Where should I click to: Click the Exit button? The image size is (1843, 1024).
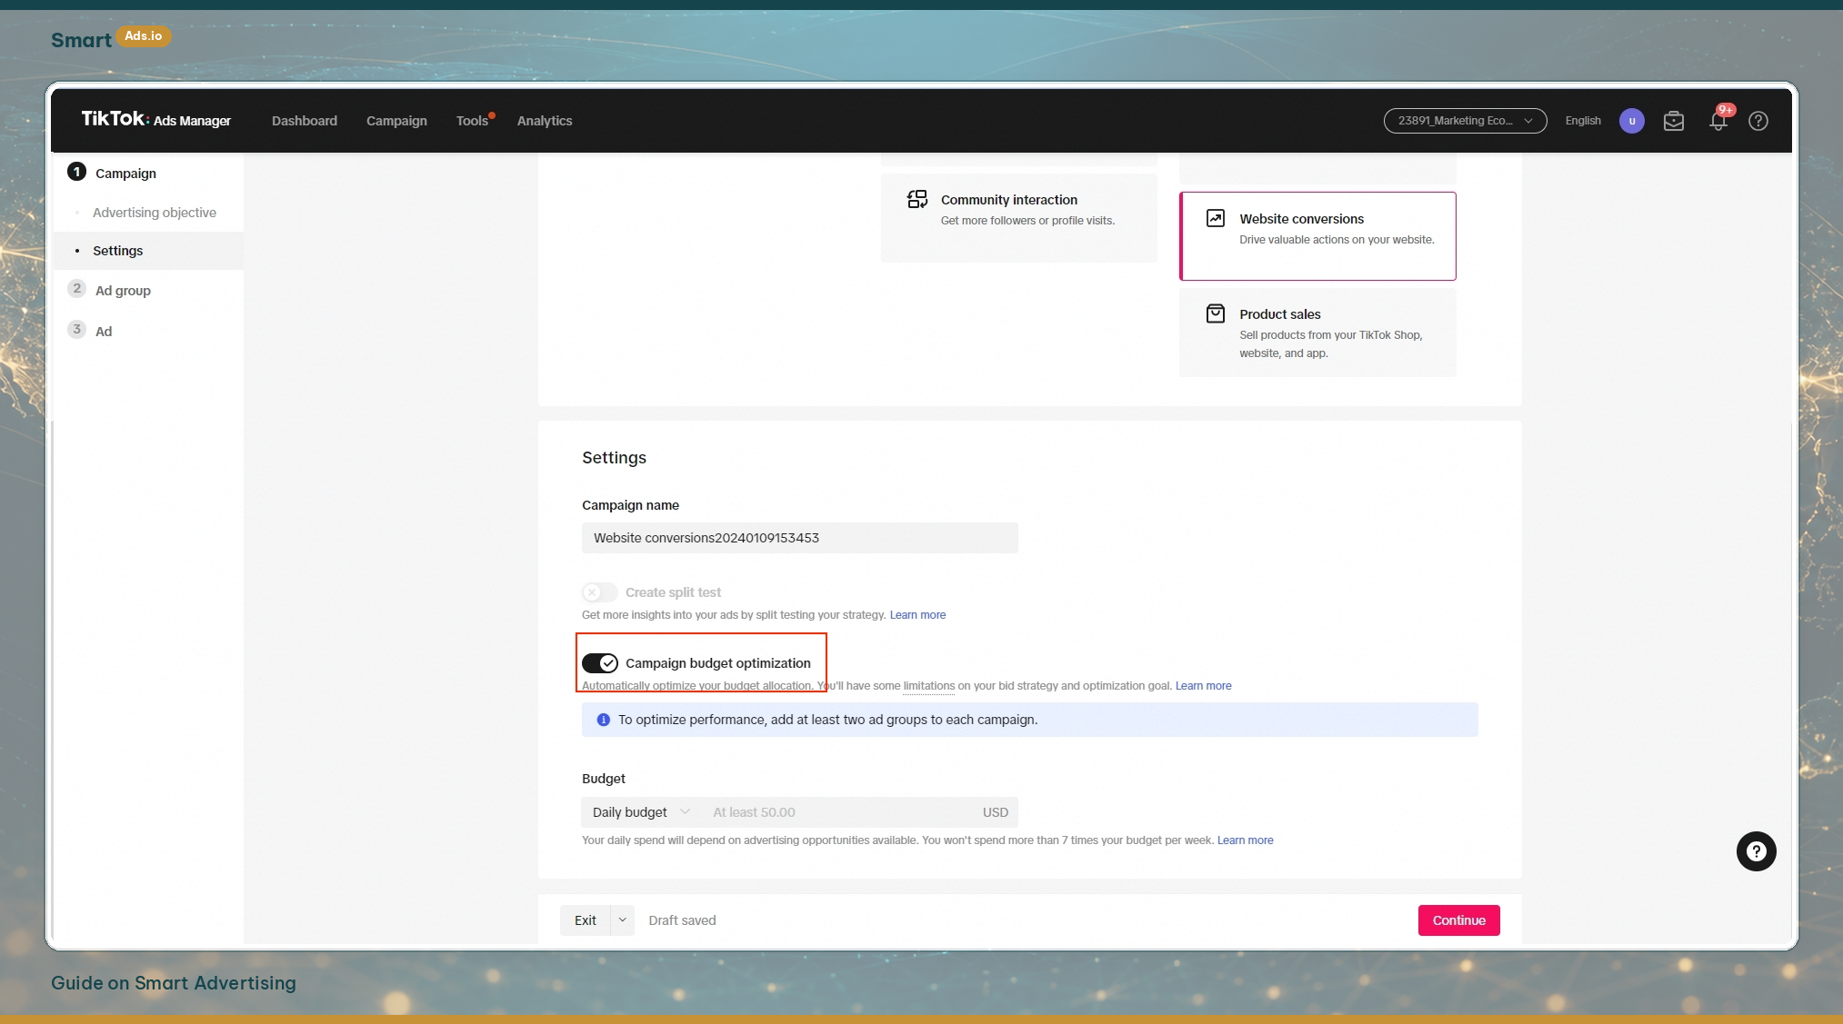coord(586,920)
